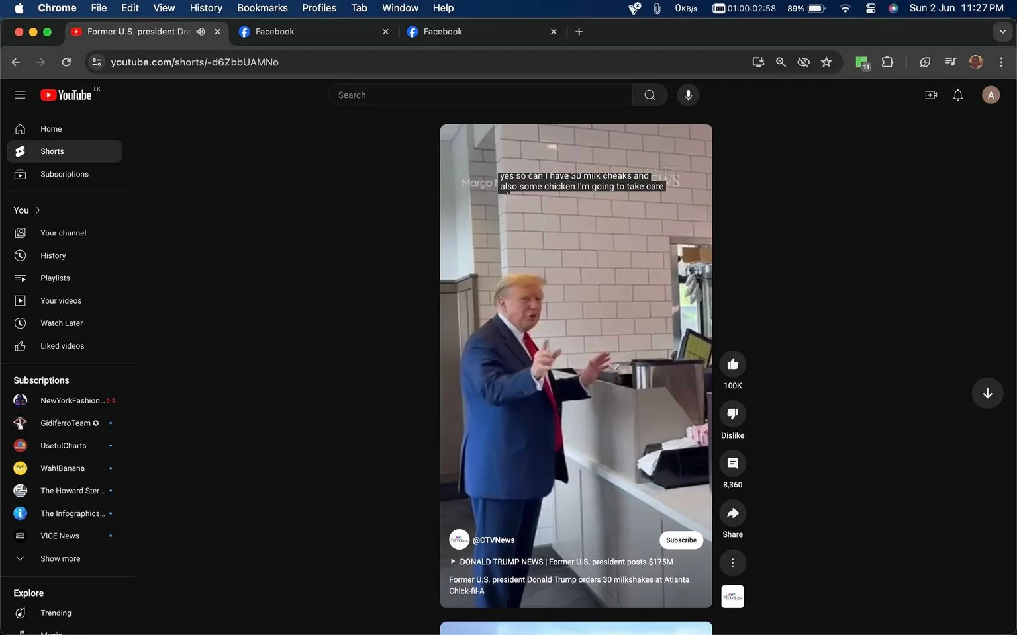Bookmark this page with star icon
This screenshot has width=1017, height=635.
click(x=826, y=62)
